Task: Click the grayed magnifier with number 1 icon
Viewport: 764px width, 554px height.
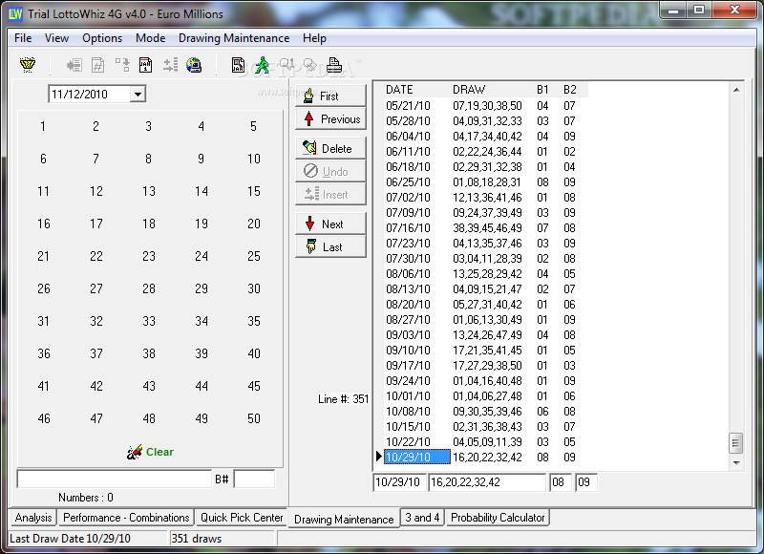Action: pos(286,64)
